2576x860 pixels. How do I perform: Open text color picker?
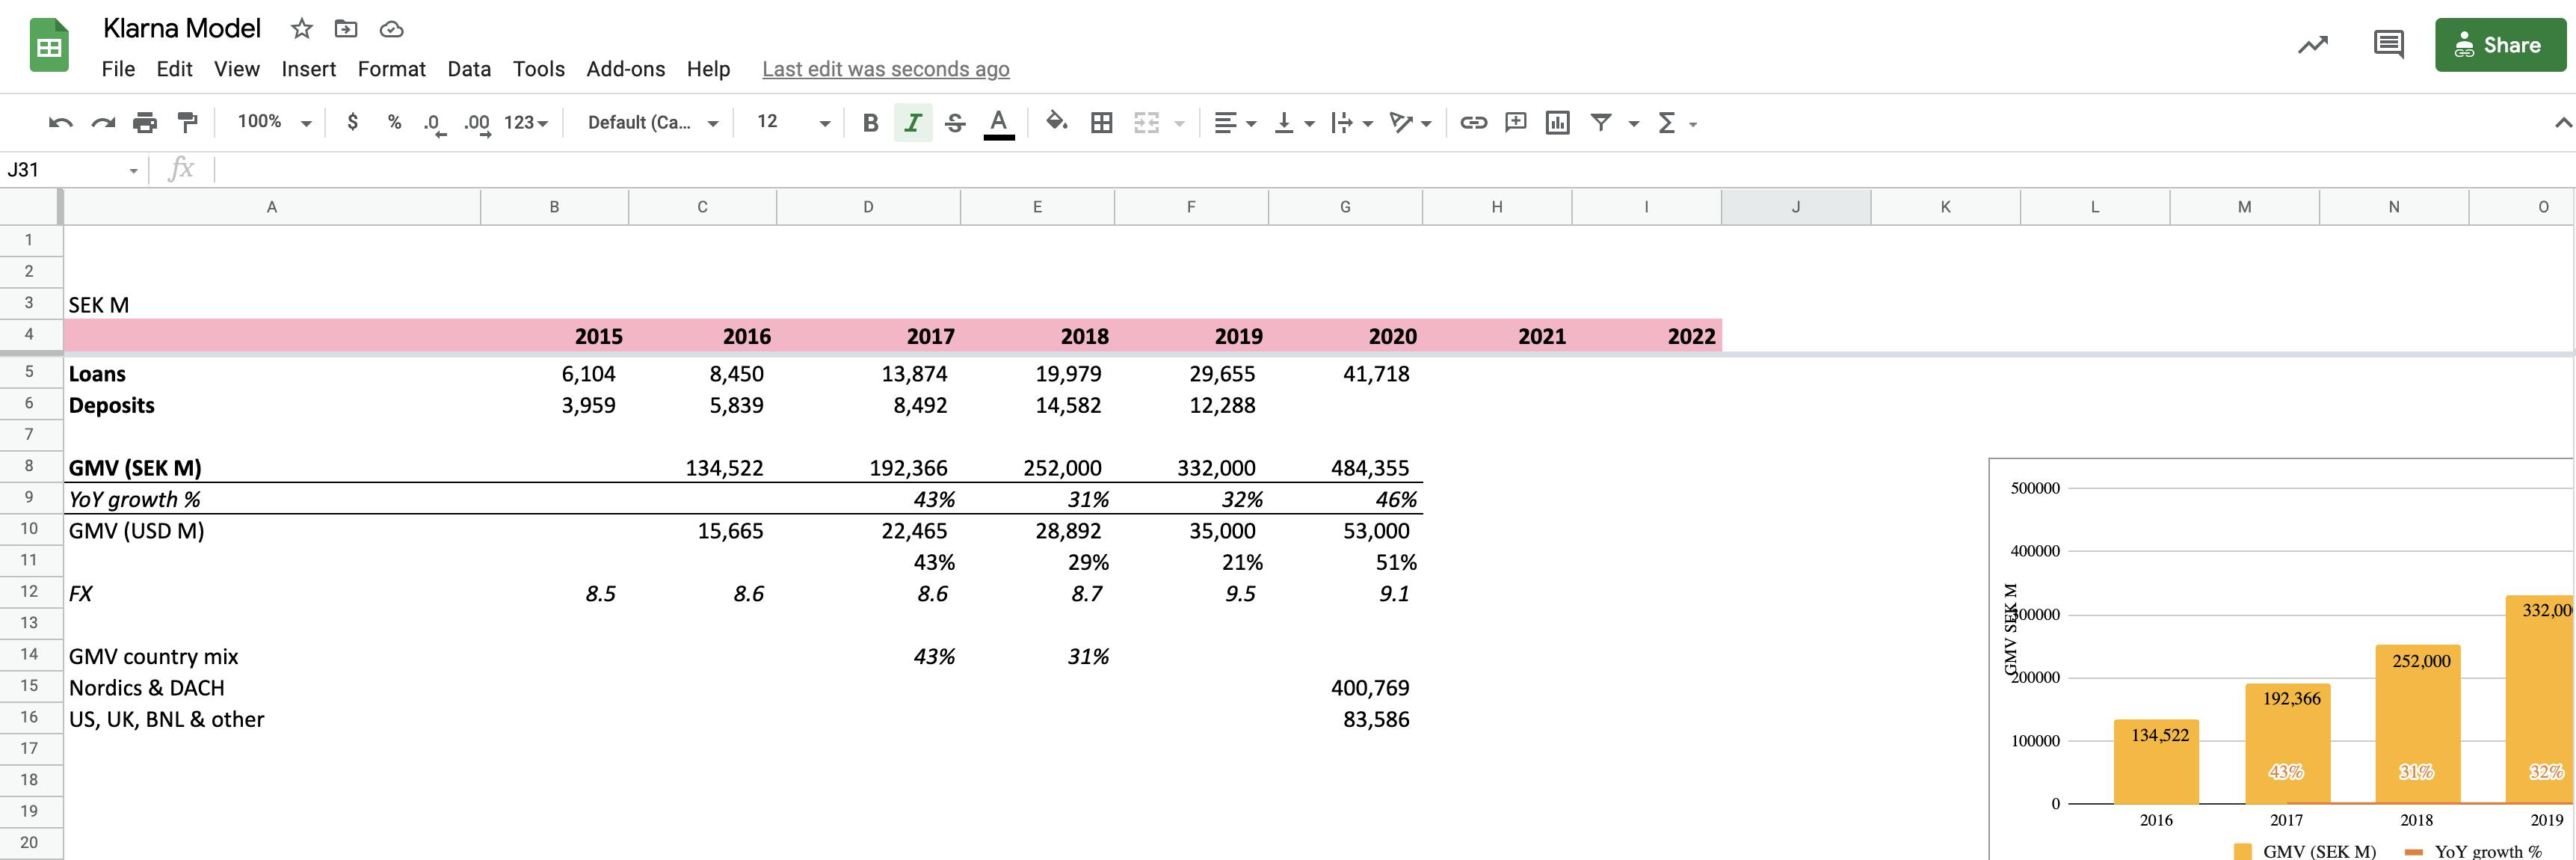998,123
